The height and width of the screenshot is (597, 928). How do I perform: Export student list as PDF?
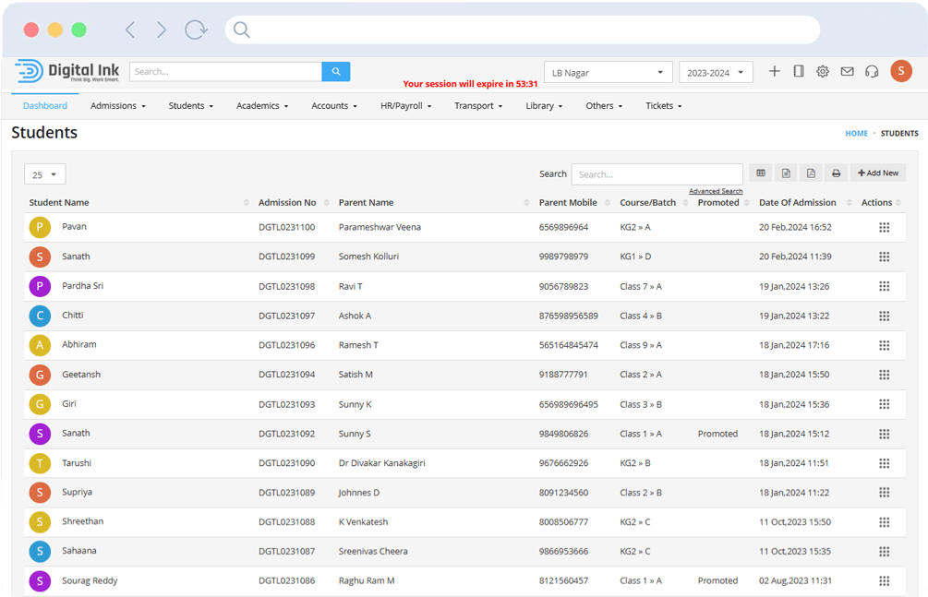point(811,173)
